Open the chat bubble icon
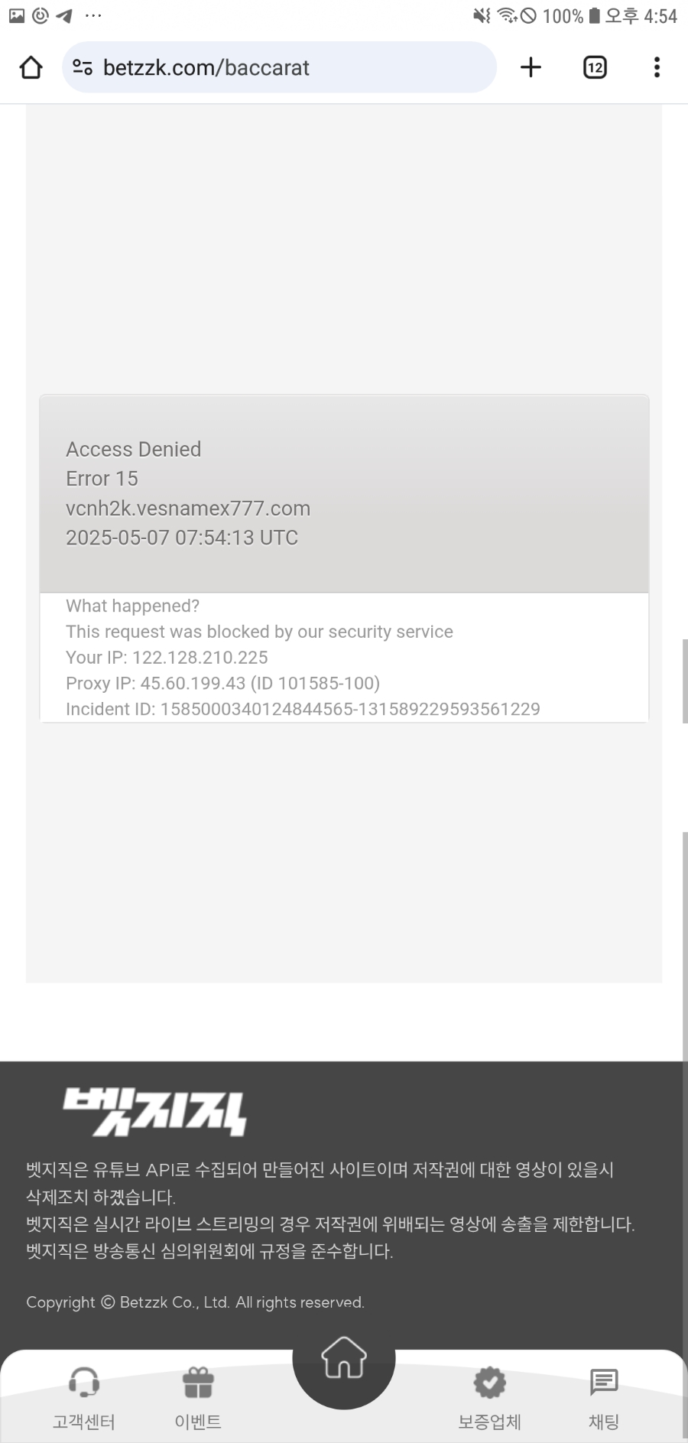Image resolution: width=688 pixels, height=1443 pixels. tap(604, 1382)
